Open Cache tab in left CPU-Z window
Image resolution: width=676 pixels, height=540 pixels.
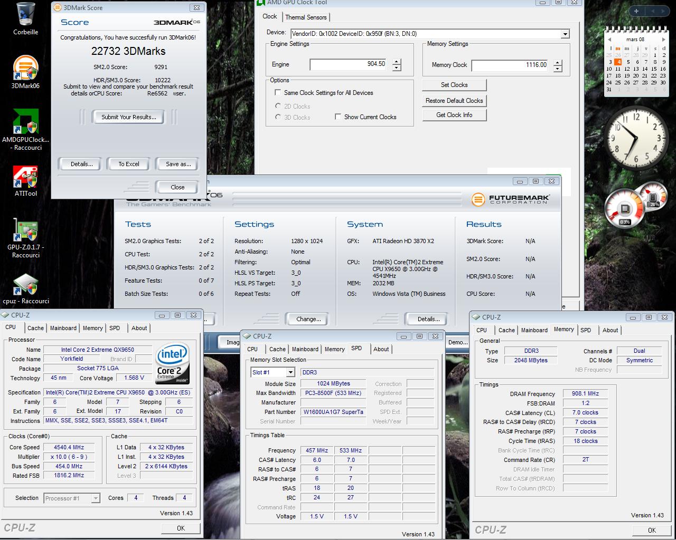36,328
